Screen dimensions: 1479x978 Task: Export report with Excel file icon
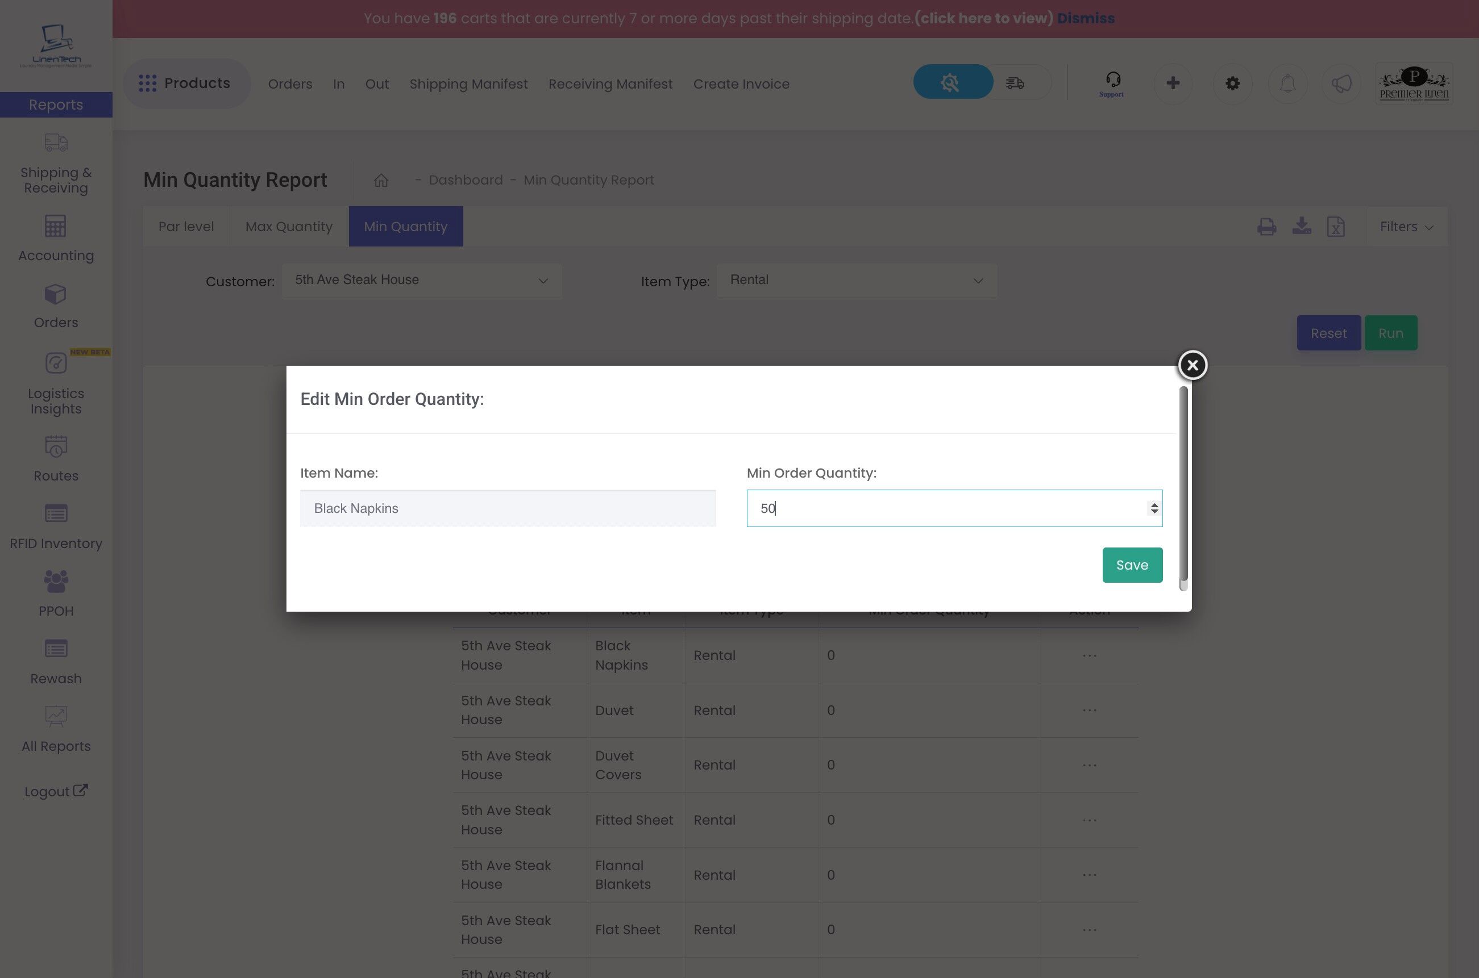pyautogui.click(x=1335, y=227)
